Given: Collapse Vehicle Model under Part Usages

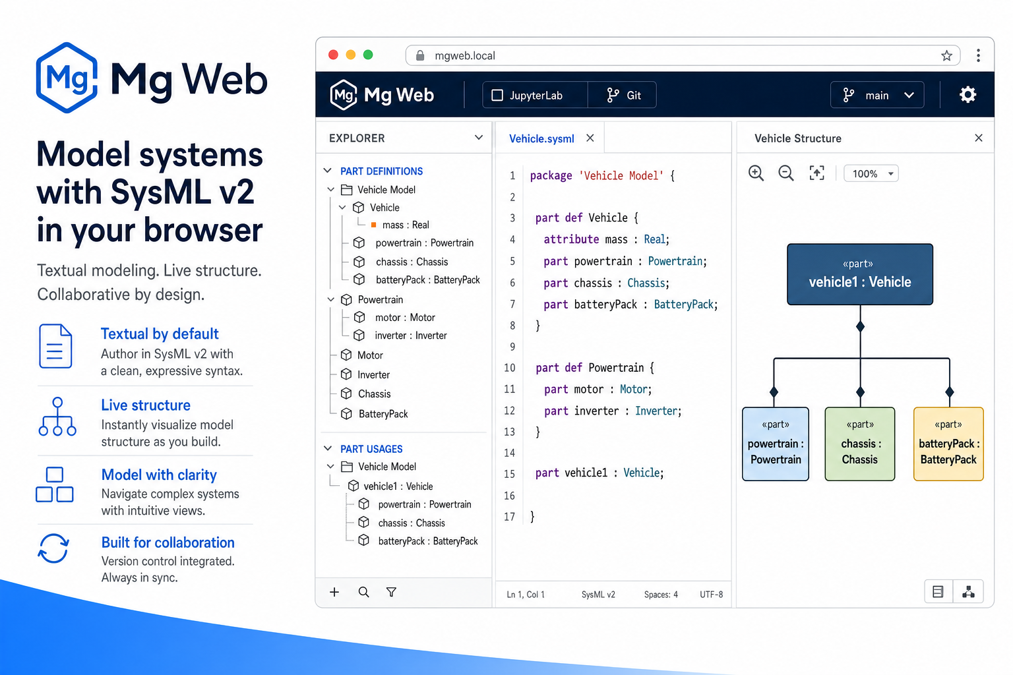Looking at the screenshot, I should click(331, 467).
